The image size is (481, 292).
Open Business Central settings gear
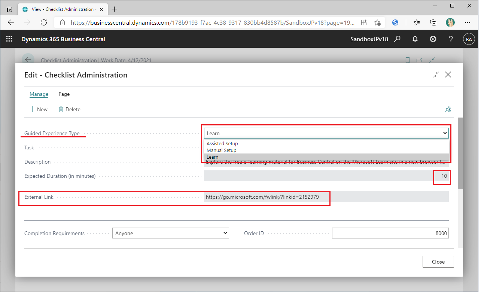[x=433, y=39]
